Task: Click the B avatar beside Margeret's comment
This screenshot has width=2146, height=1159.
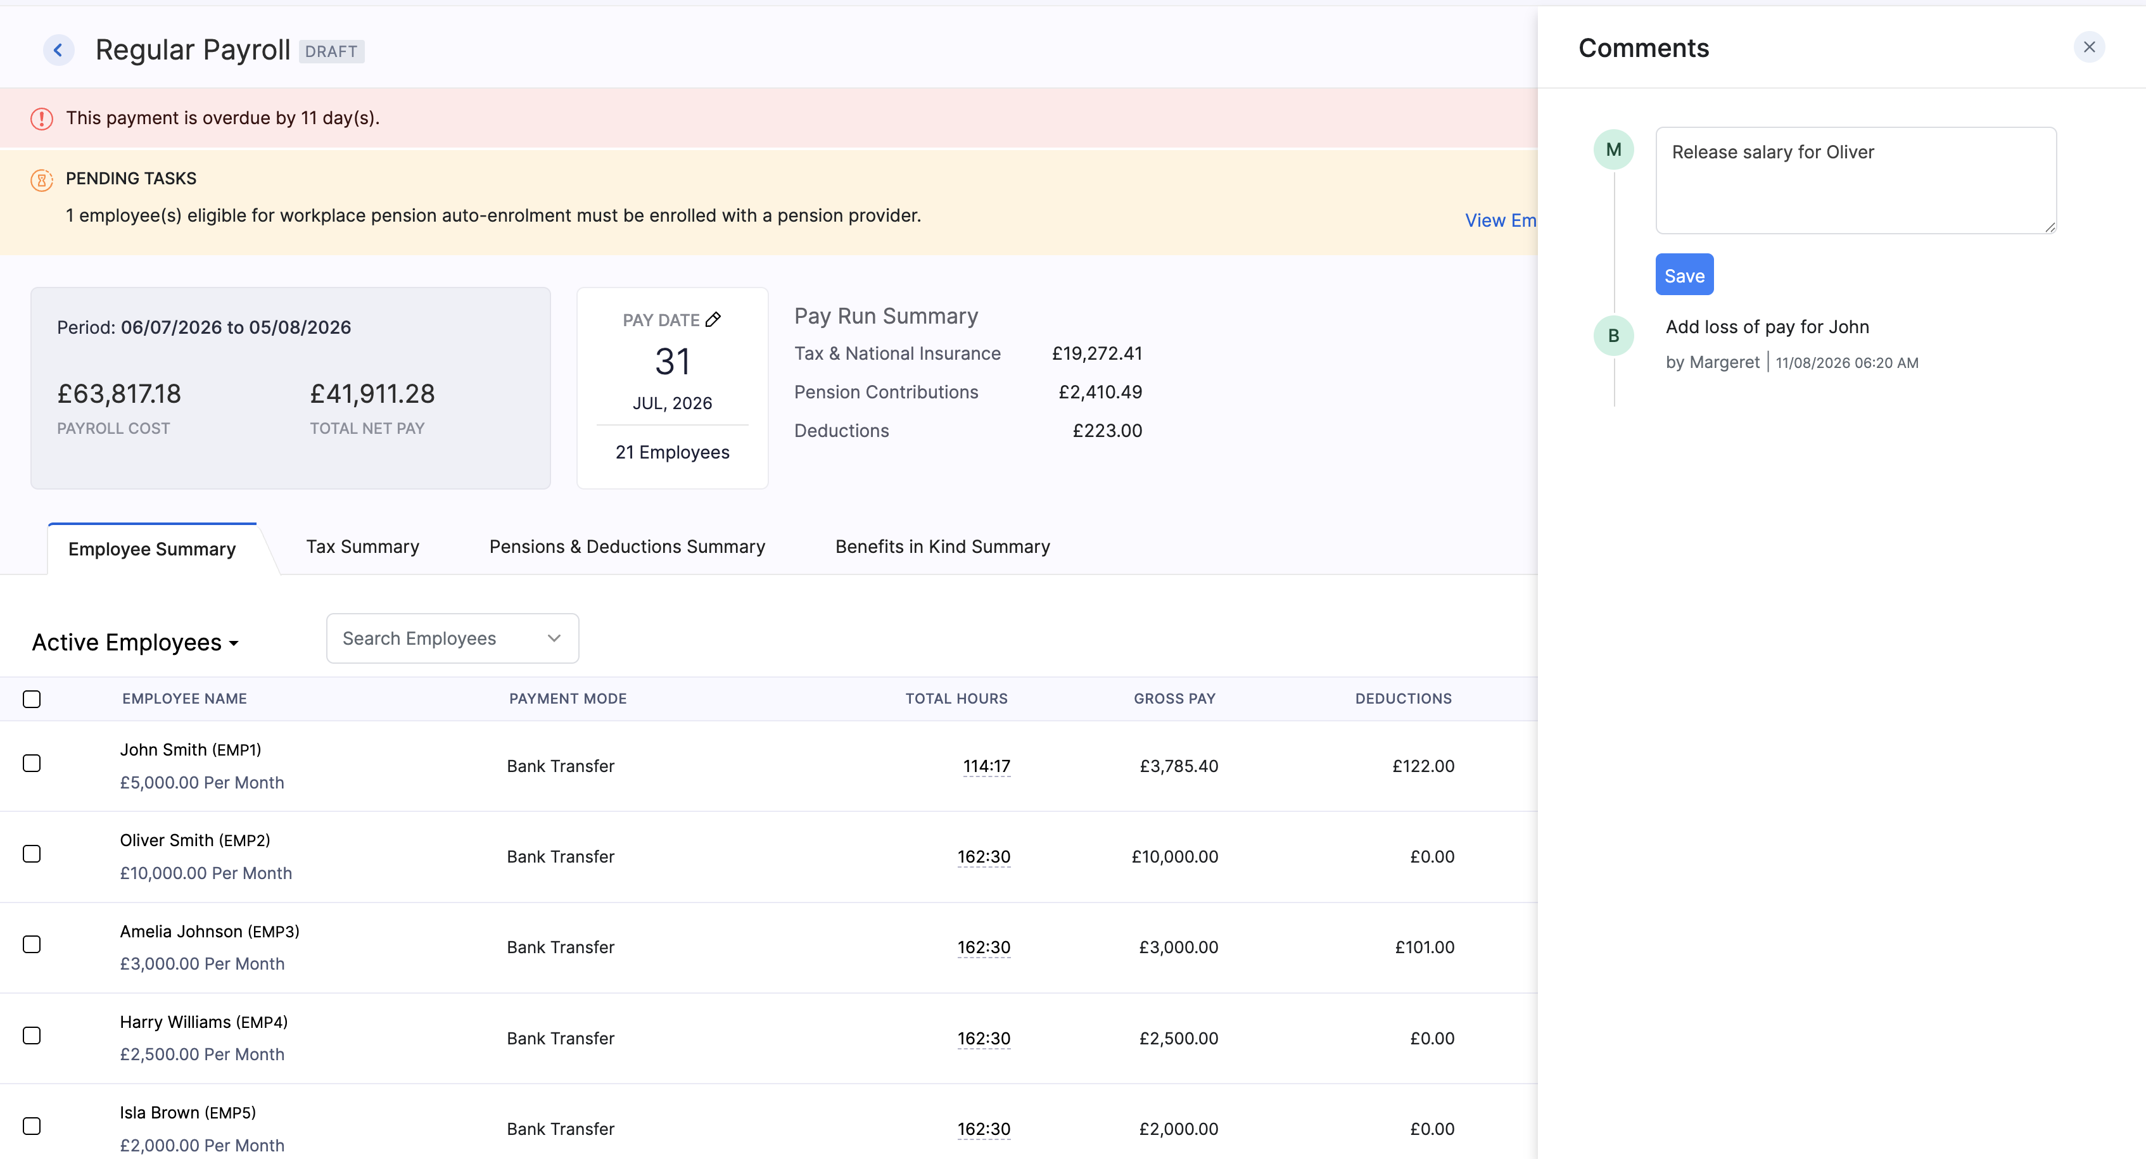Action: pos(1614,336)
